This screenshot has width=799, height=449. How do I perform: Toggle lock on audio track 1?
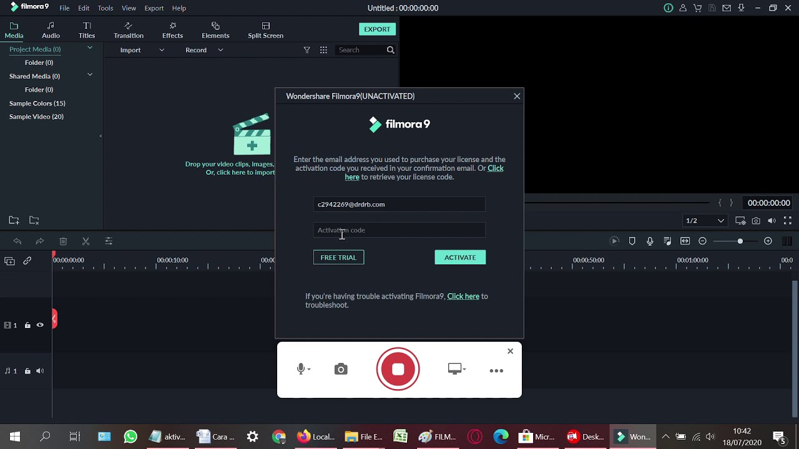click(x=27, y=371)
